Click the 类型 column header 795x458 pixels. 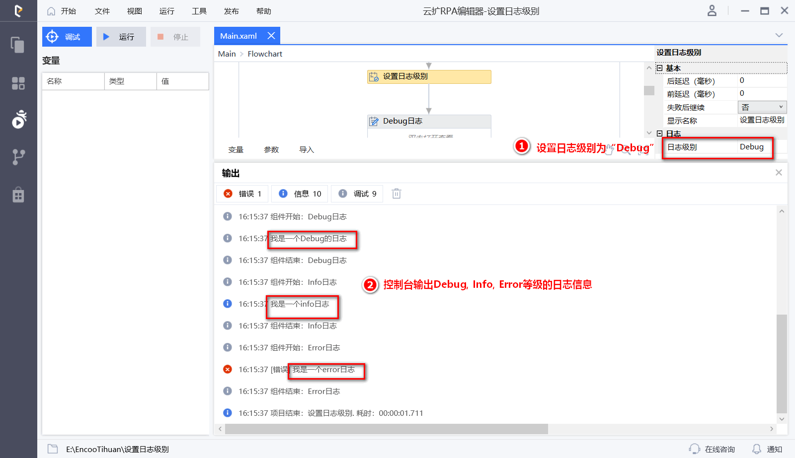point(131,81)
